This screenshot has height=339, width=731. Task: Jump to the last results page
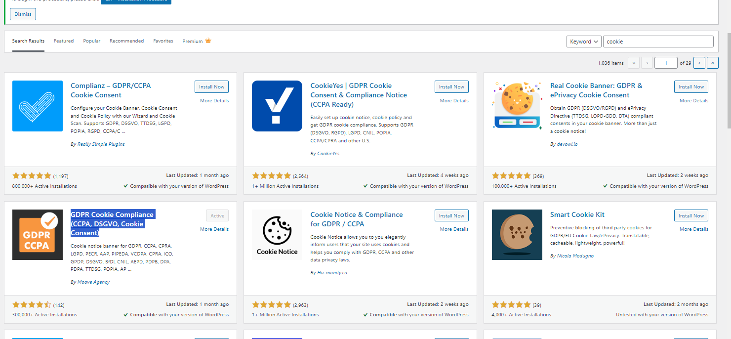click(x=712, y=63)
